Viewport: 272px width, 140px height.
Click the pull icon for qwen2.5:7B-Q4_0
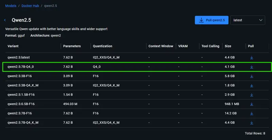(x=252, y=67)
